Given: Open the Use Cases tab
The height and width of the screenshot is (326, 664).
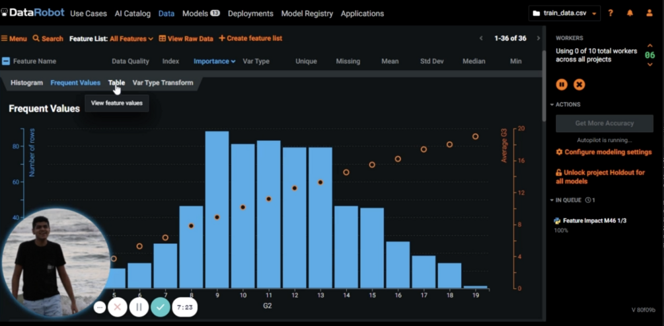Looking at the screenshot, I should (89, 14).
